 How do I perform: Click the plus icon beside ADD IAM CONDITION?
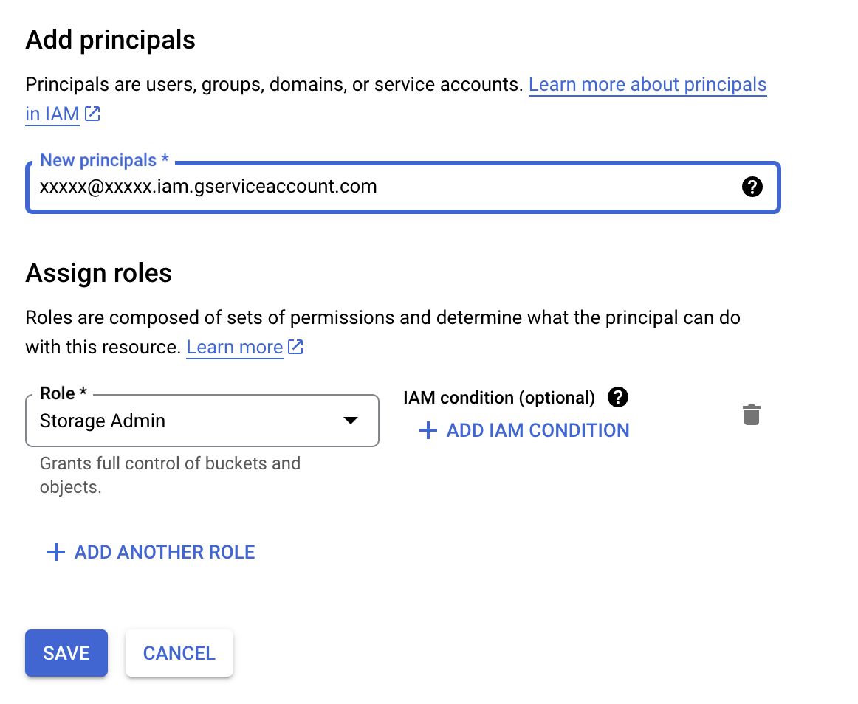coord(428,431)
